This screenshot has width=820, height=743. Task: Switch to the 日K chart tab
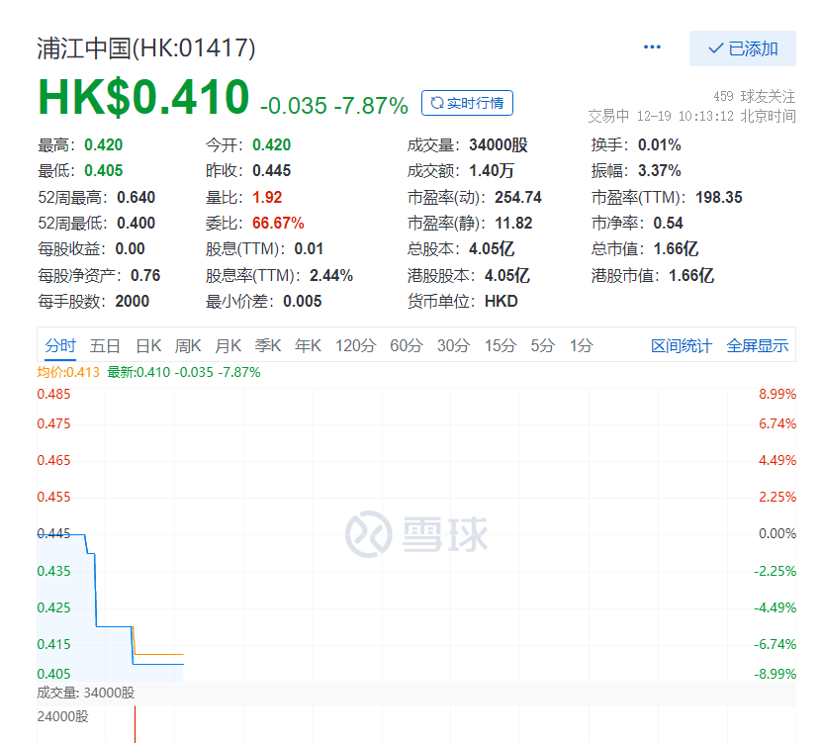[148, 345]
